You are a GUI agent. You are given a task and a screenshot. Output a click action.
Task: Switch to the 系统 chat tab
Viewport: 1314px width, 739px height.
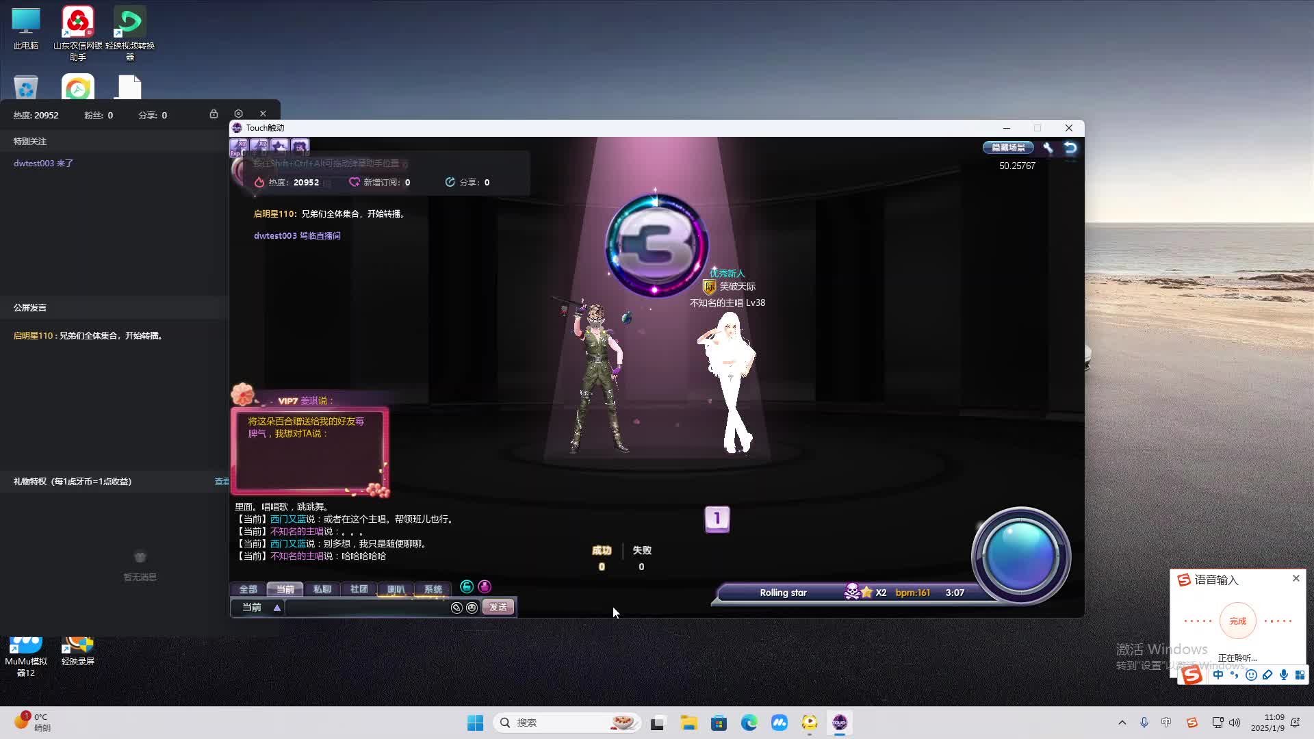click(x=433, y=589)
